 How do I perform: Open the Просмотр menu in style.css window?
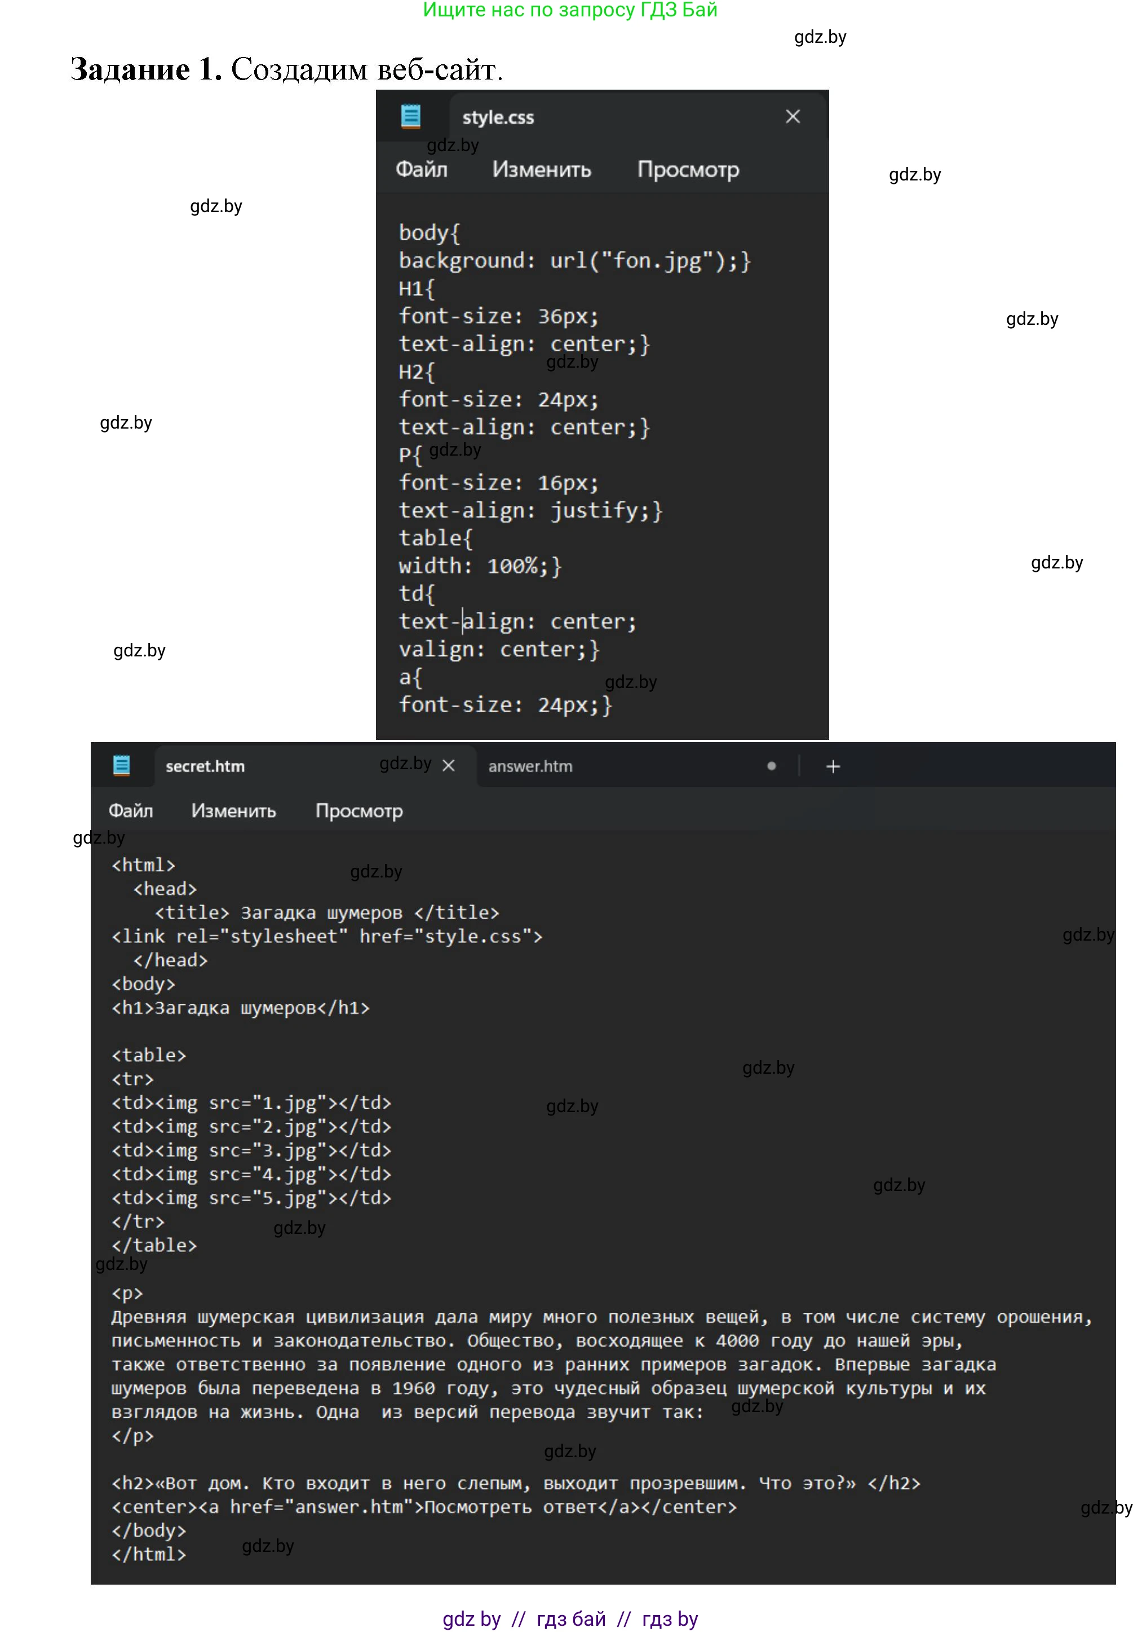[687, 169]
